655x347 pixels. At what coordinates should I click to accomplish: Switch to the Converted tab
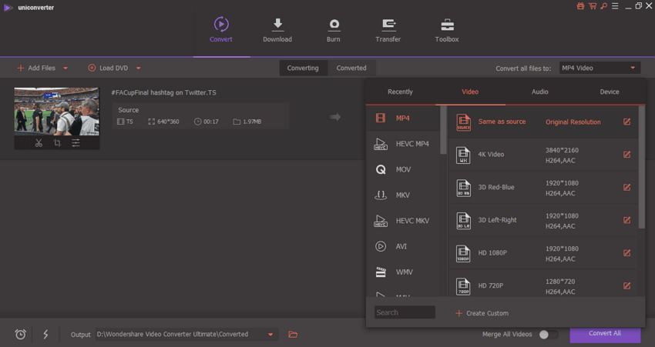351,68
